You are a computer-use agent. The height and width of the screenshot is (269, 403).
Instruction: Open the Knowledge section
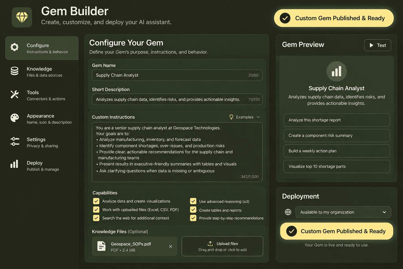[x=42, y=72]
